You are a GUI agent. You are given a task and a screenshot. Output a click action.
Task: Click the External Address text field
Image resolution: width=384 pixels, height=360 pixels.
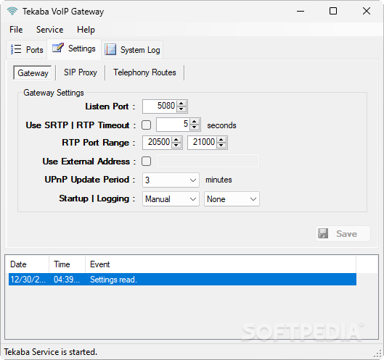pyautogui.click(x=208, y=161)
